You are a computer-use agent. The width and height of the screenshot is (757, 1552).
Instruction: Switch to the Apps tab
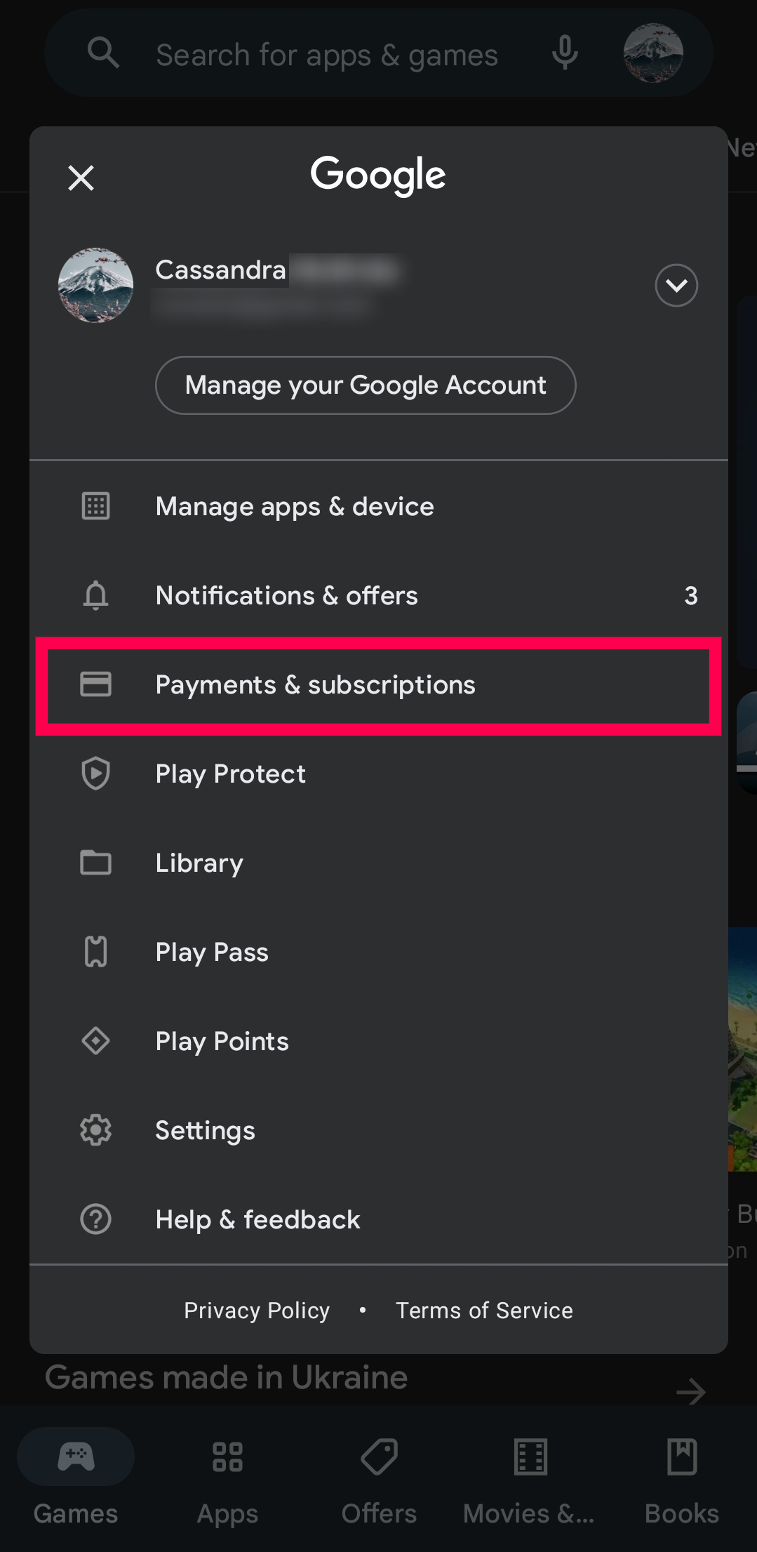(227, 1474)
